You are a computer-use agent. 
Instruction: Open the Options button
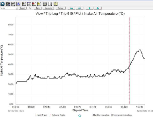click(61, 8)
